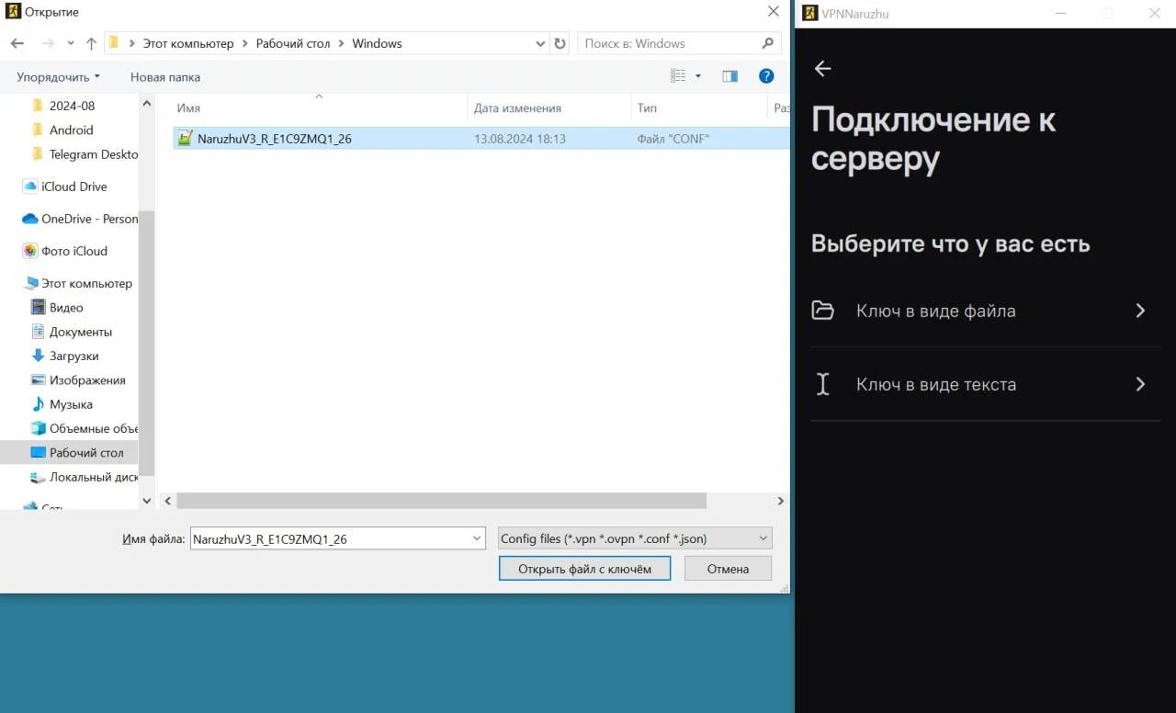This screenshot has width=1176, height=713.
Task: Create Новая папка
Action: [165, 77]
